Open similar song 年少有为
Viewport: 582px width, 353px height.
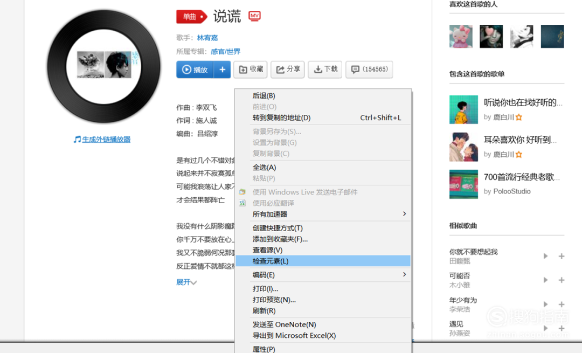[463, 300]
